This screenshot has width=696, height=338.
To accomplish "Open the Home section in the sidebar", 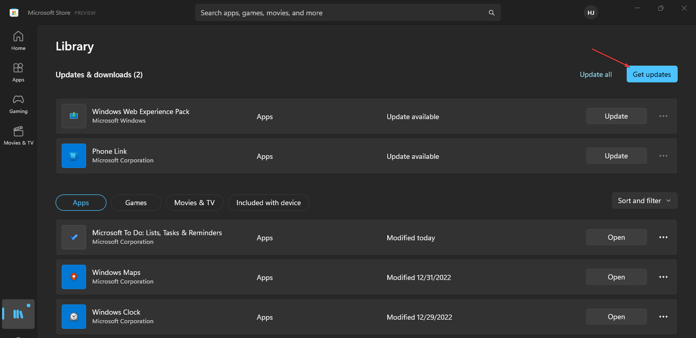I will [18, 40].
